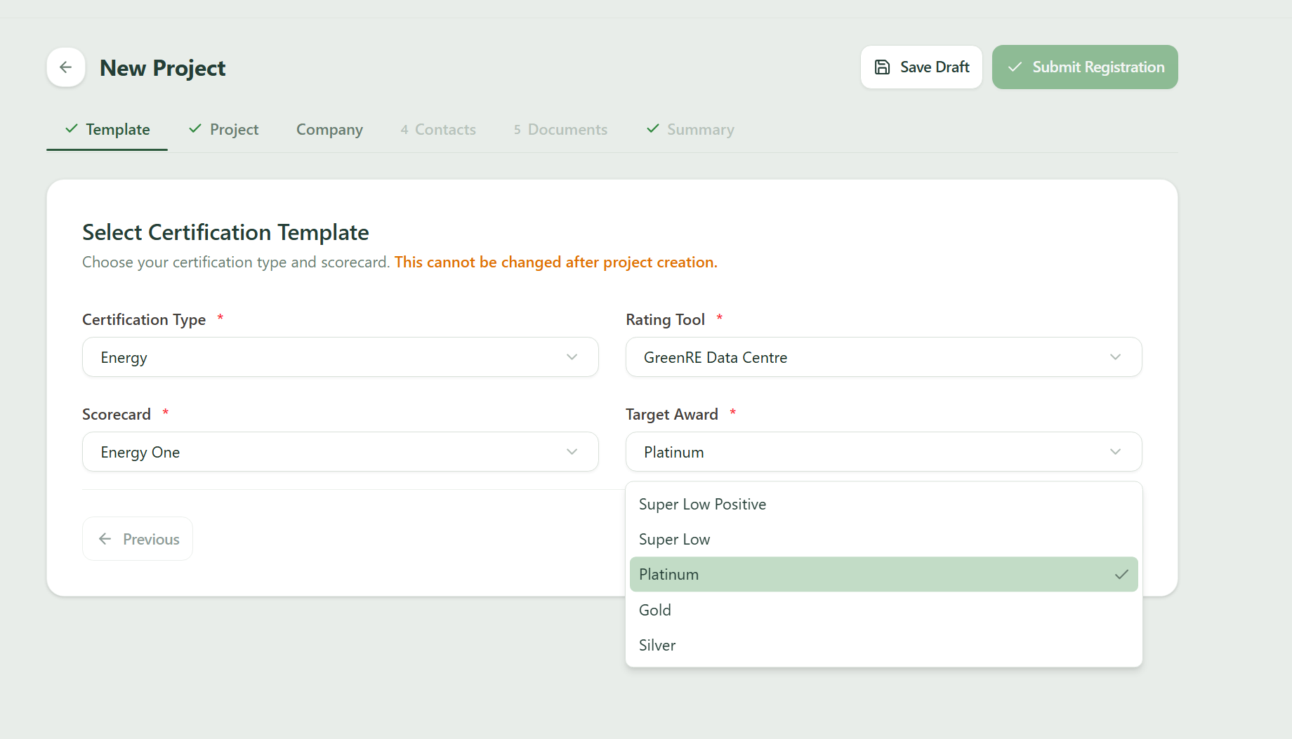Go back with the Previous button
The image size is (1292, 739).
(138, 539)
